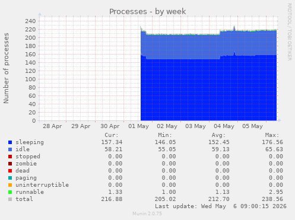The width and height of the screenshot is (295, 220).
Task: Click the 'Min:' column header
Action: 165,135
